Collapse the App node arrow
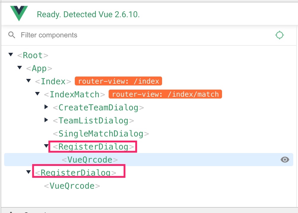 20,68
